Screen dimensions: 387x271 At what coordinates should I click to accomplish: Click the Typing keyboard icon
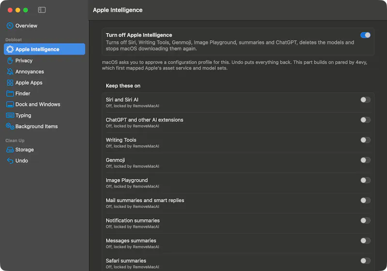coord(10,115)
